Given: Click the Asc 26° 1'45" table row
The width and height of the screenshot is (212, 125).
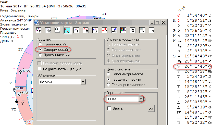Looking at the screenshot, I should coord(193,66).
